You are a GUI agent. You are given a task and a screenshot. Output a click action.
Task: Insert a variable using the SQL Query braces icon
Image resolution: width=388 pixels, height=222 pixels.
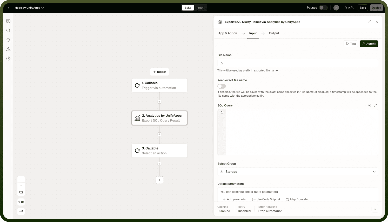(x=370, y=105)
